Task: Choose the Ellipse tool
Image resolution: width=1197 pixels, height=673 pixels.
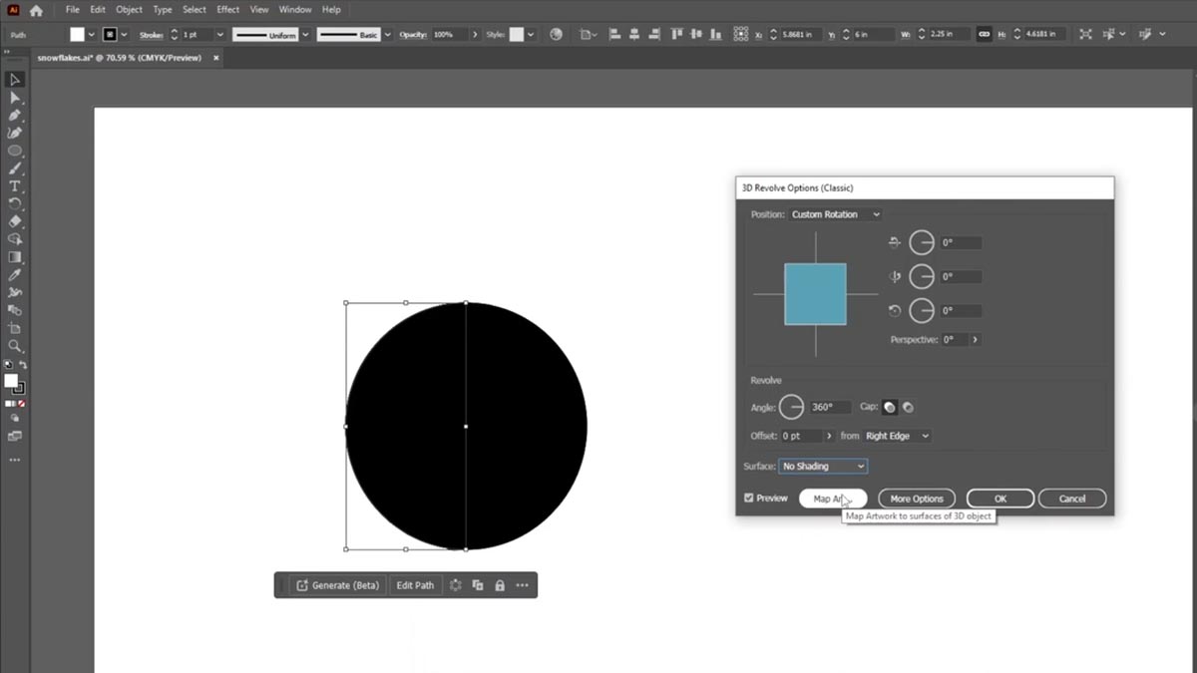Action: (x=15, y=151)
